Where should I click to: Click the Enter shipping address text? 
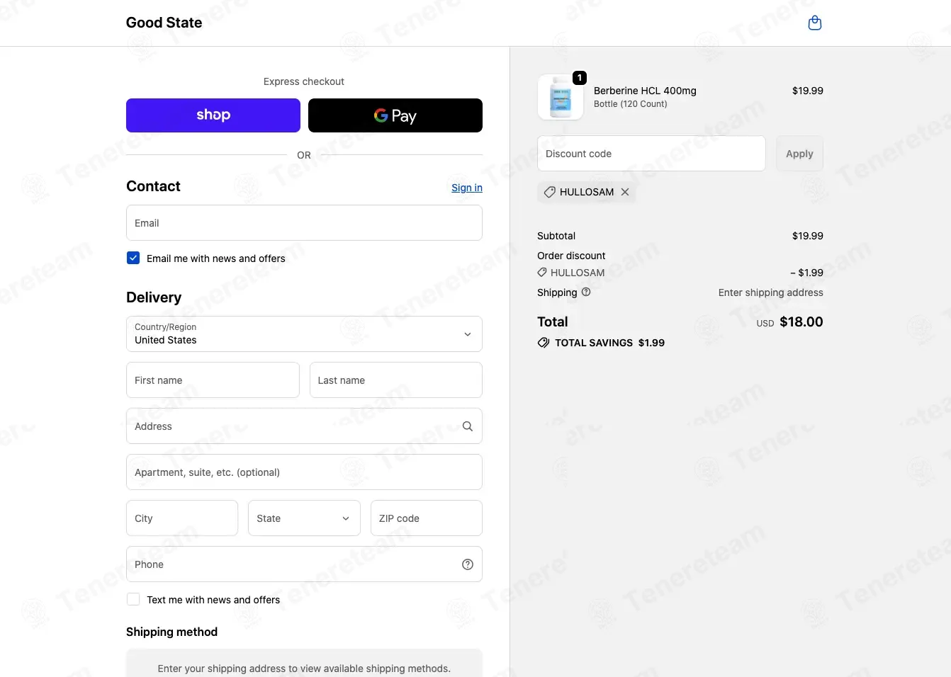(771, 292)
